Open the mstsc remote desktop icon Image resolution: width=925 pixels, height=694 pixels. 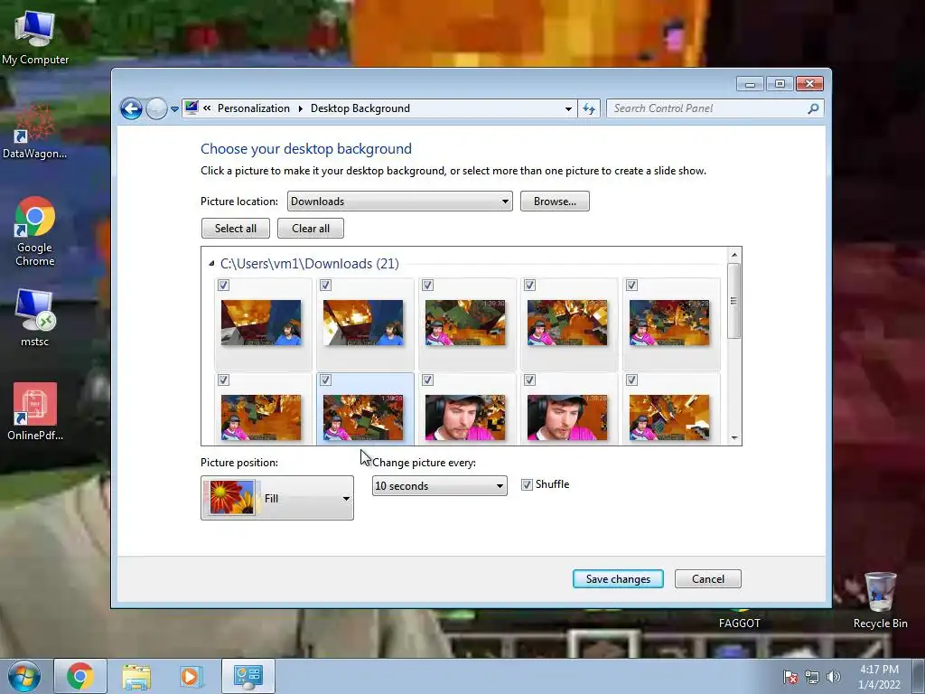tap(35, 317)
